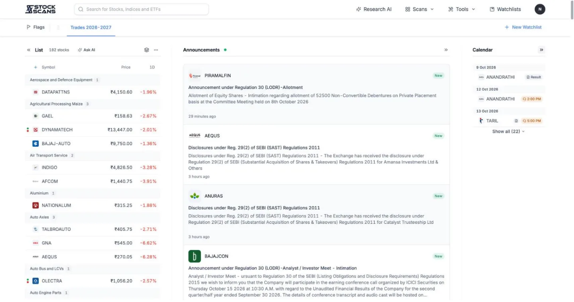Open the Tools dropdown menu
The height and width of the screenshot is (302, 574).
[462, 9]
